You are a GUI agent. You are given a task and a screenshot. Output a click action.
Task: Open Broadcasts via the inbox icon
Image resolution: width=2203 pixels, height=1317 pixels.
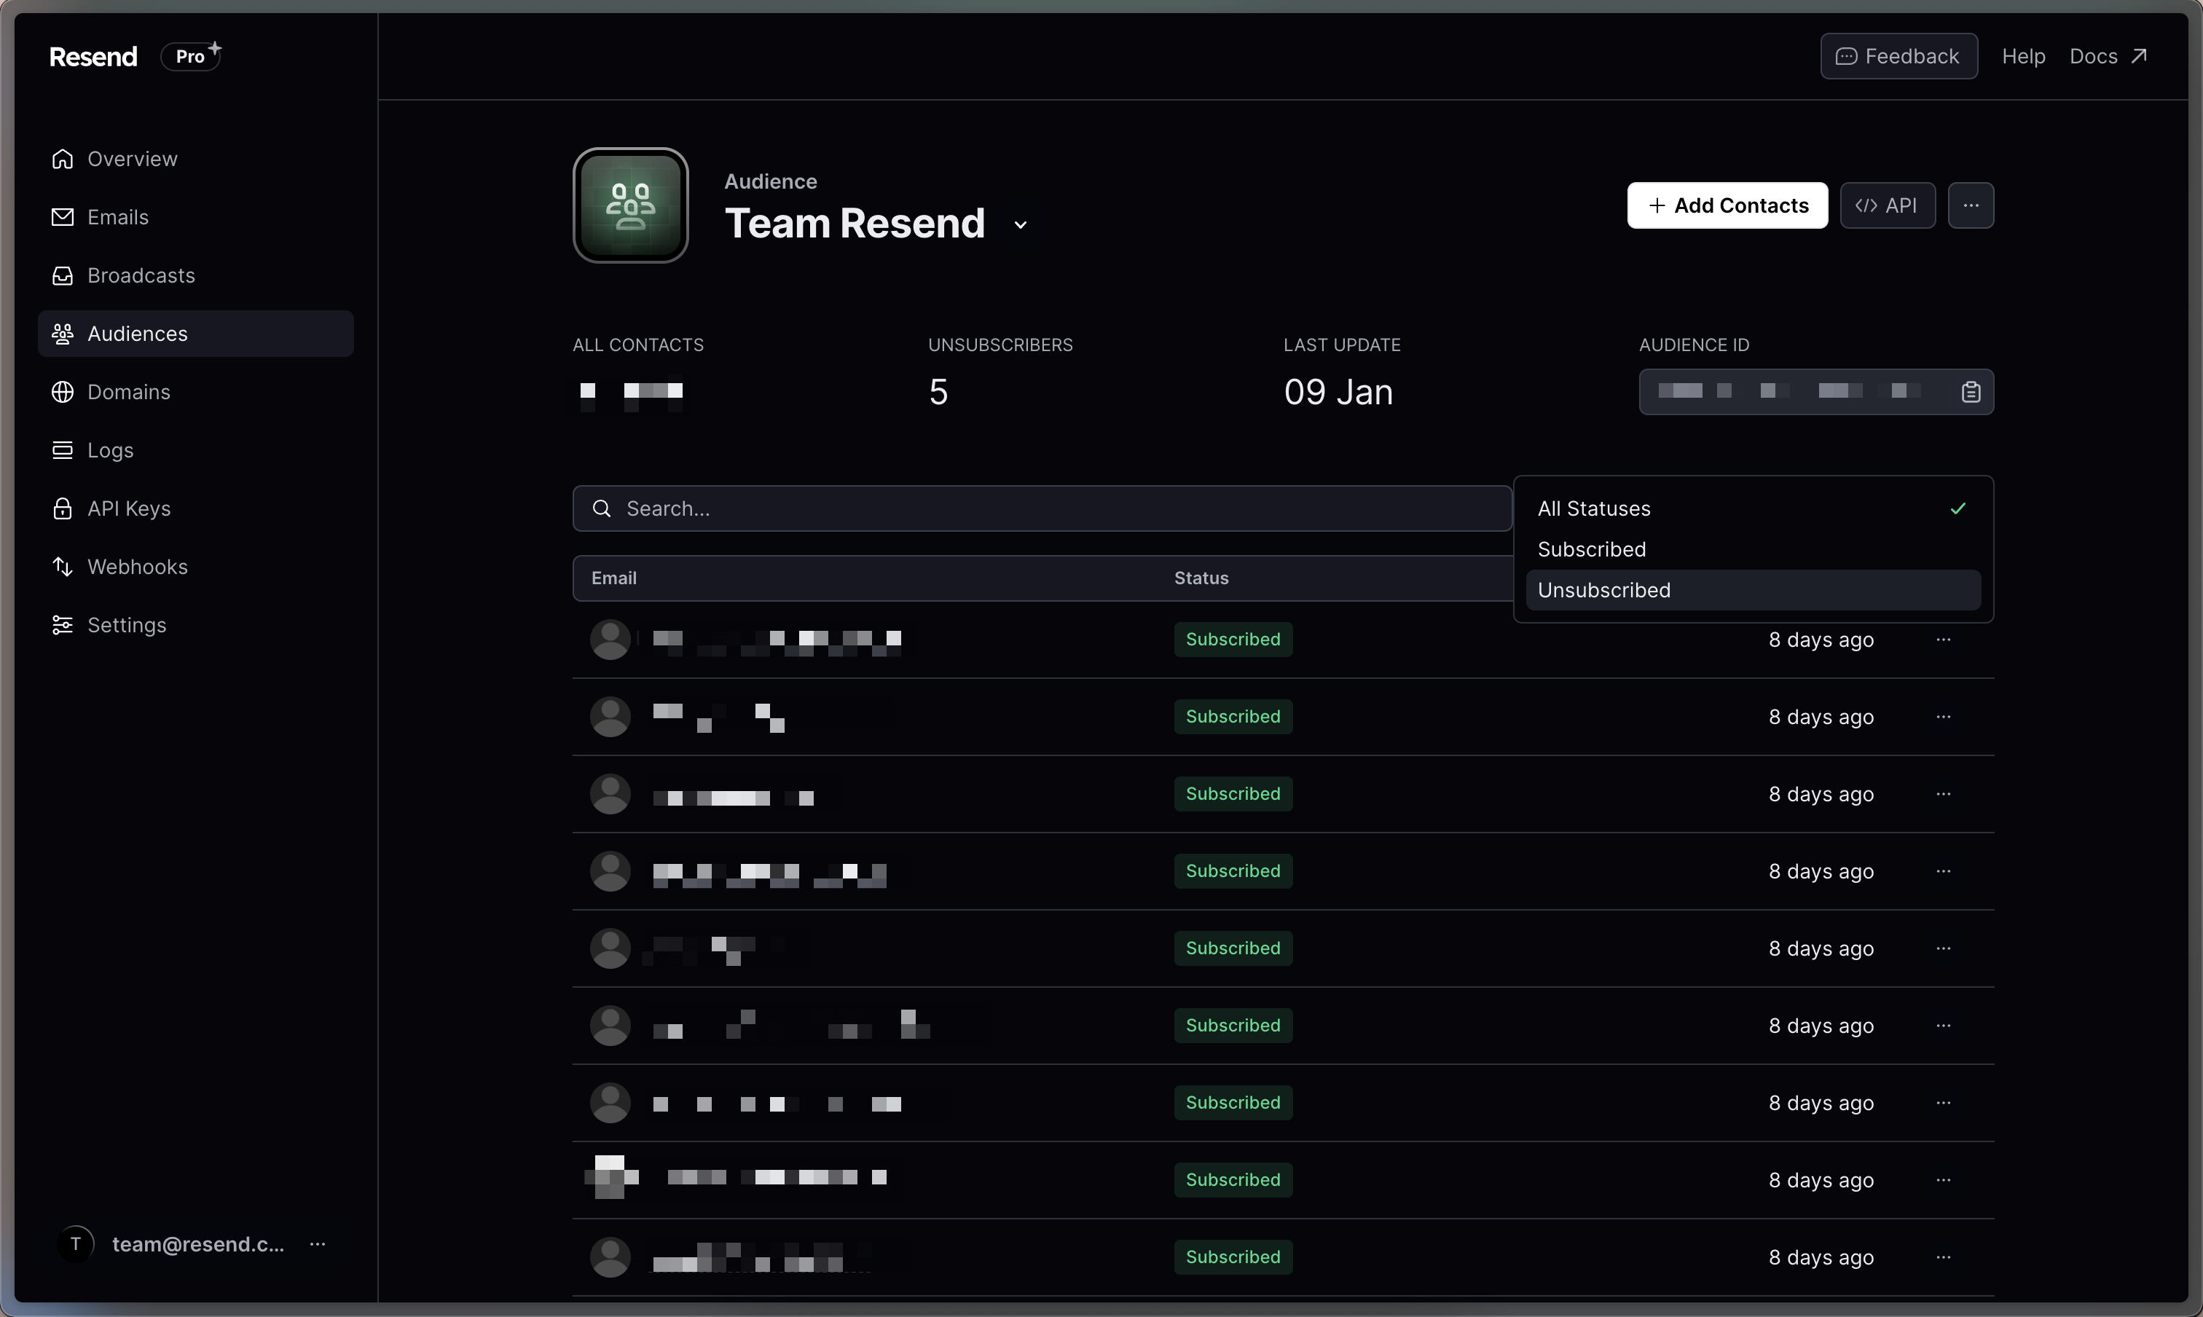(x=62, y=275)
